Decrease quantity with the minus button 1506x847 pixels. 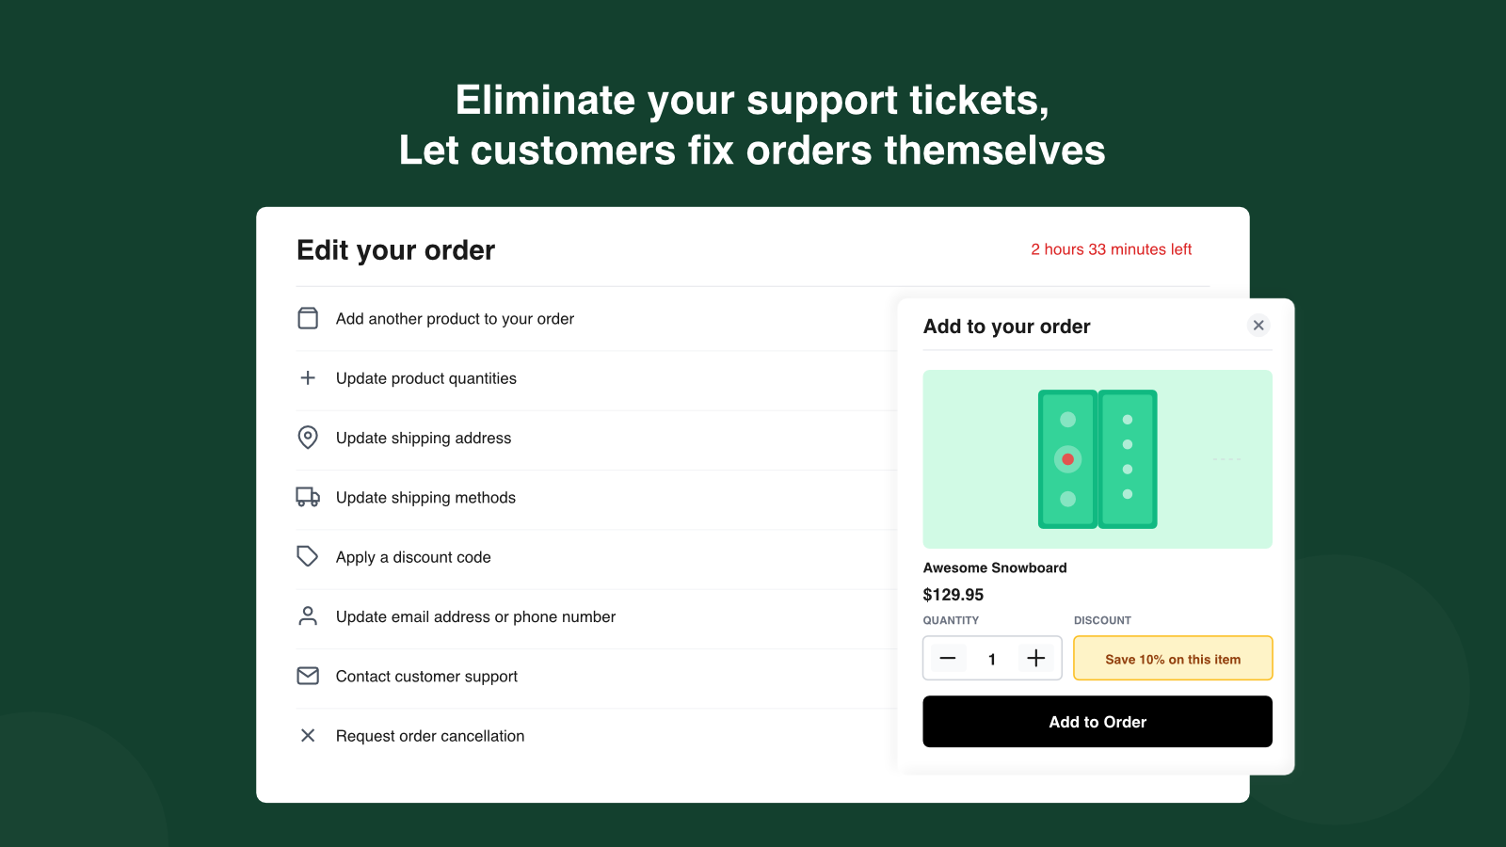(948, 659)
